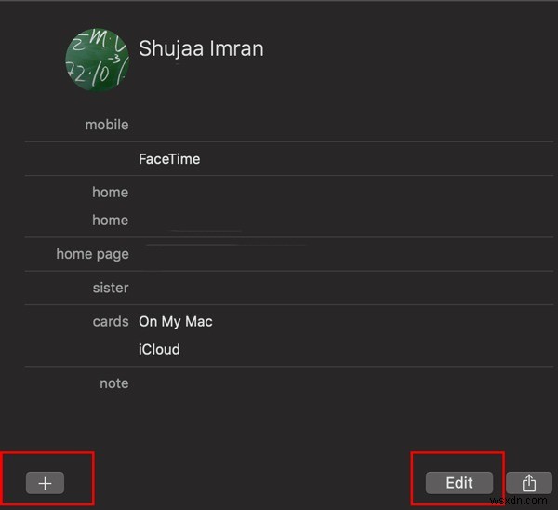Viewport: 558px width, 510px height.
Task: Open the share menu icon
Action: (528, 482)
